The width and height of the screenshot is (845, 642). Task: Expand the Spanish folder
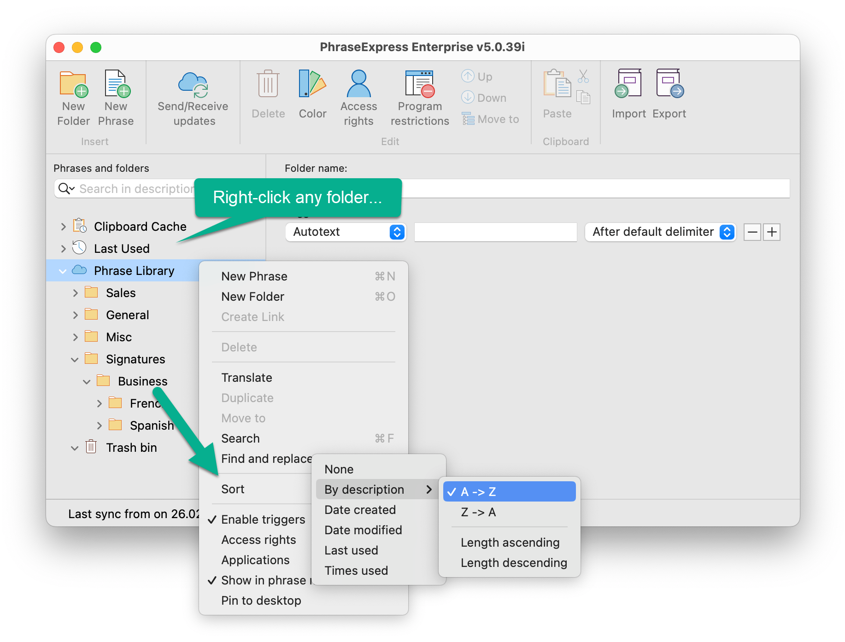coord(100,426)
